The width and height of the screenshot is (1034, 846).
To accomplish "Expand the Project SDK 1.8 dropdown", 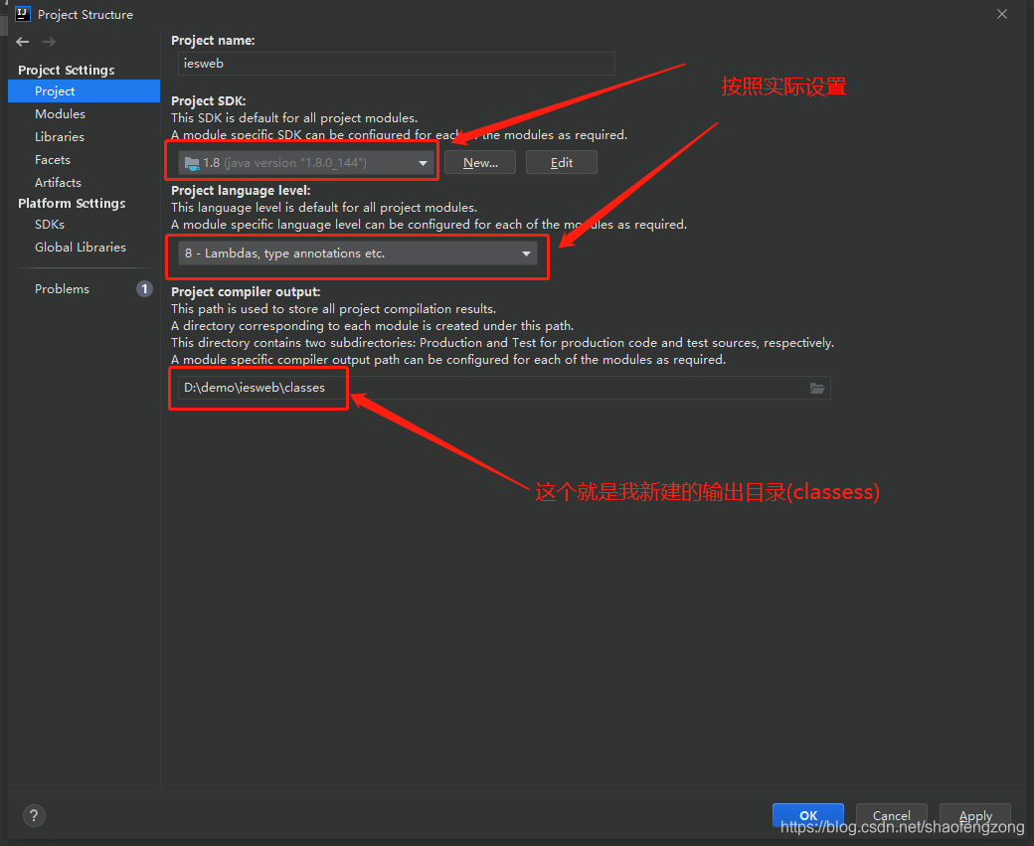I will click(306, 162).
